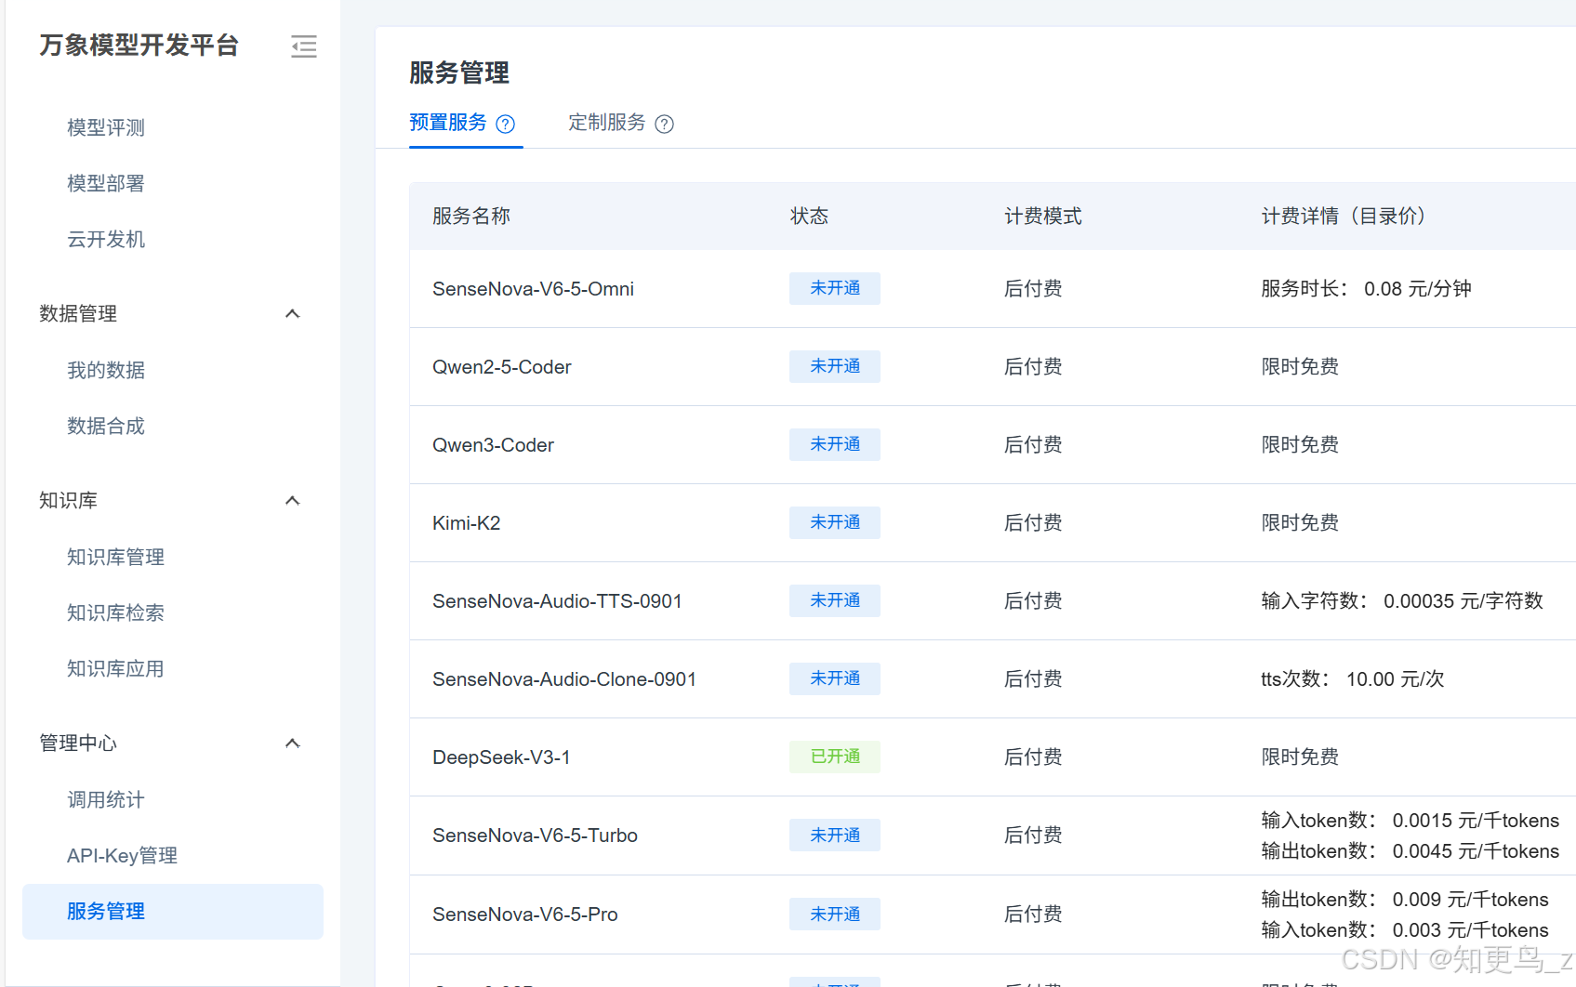Click the SenseNova-V6-5-Omni service name

(x=533, y=289)
